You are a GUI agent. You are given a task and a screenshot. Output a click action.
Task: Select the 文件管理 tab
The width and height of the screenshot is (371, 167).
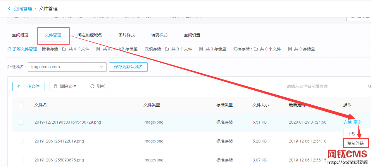coord(53,35)
